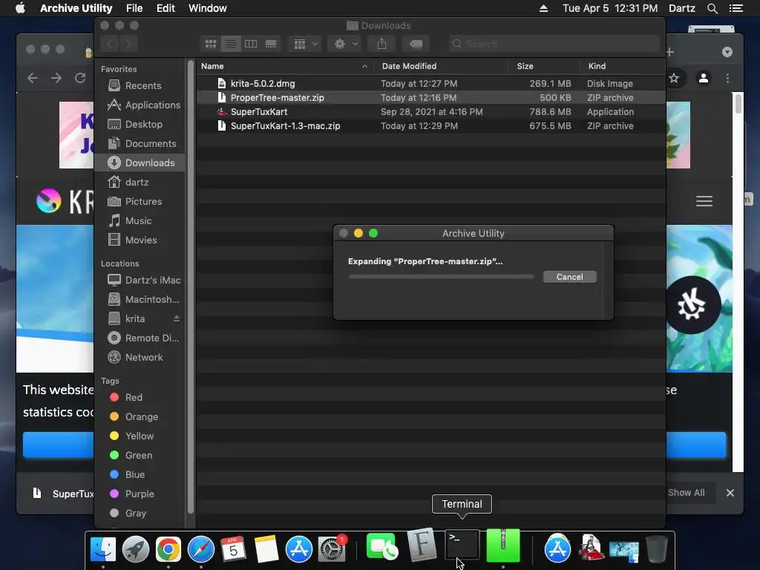
Task: Select the Gray tag
Action: click(x=140, y=514)
